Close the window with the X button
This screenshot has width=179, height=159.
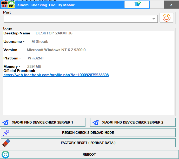click(171, 5)
